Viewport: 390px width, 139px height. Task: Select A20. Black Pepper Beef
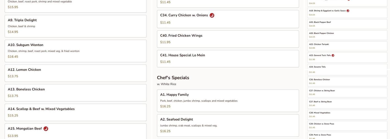[x=347, y=24]
